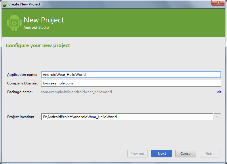Image resolution: width=227 pixels, height=164 pixels.
Task: Click the 'Application name:' label
Action: (x=22, y=75)
